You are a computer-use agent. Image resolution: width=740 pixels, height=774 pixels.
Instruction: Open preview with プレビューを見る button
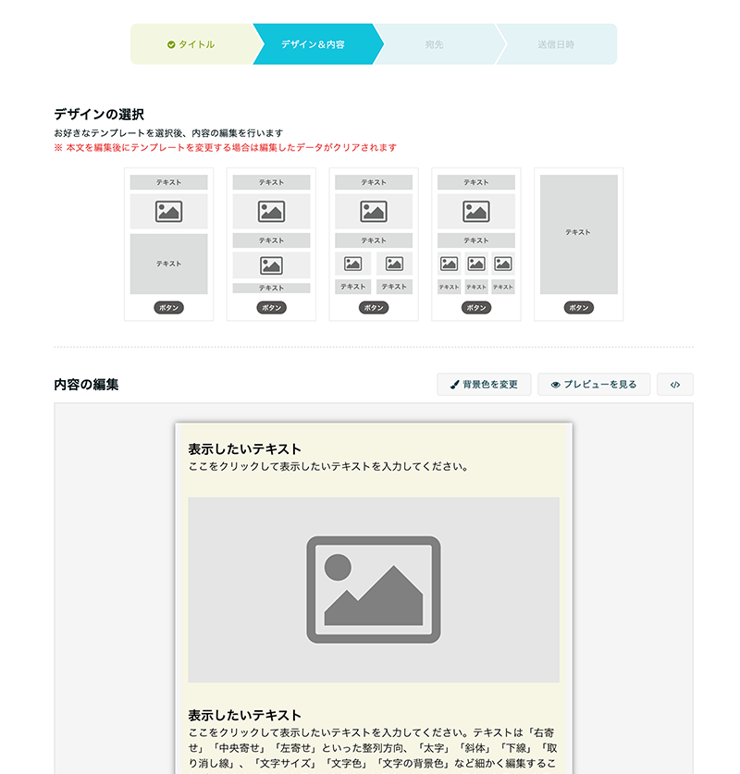(x=593, y=385)
